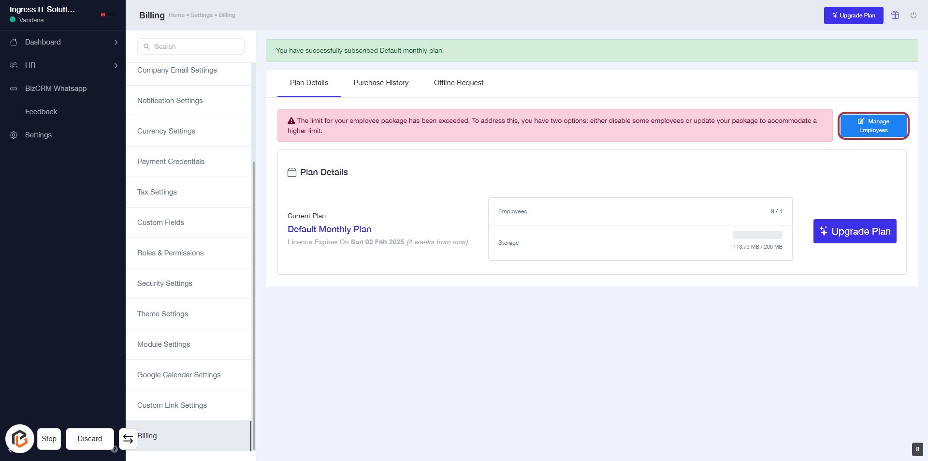
Task: Open Roles & Permissions settings
Action: point(170,253)
